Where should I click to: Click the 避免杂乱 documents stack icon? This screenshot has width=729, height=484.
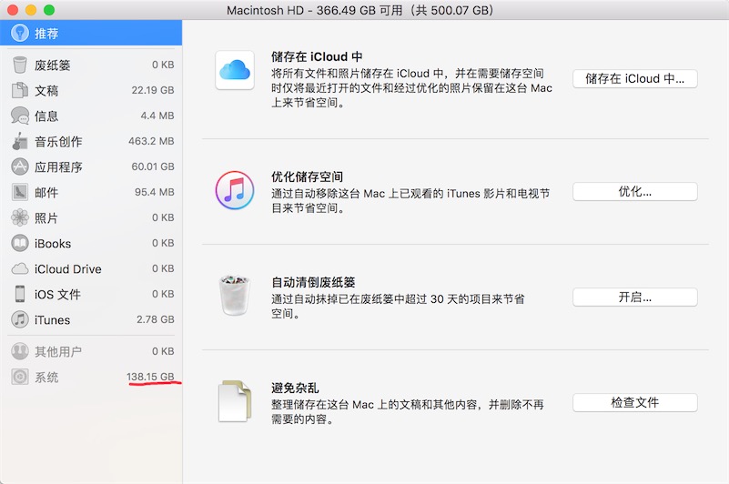coord(235,401)
